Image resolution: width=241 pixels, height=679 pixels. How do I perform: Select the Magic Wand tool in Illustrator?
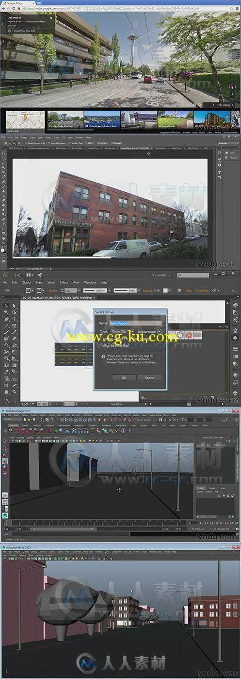(x=6, y=313)
